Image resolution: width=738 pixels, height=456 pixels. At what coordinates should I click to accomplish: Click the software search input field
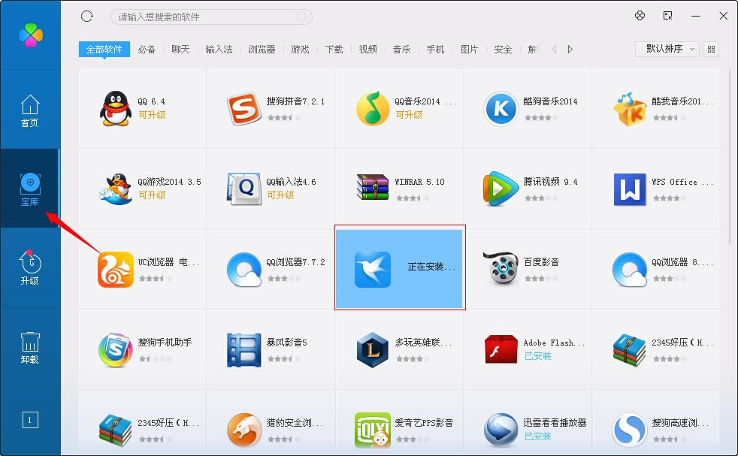click(211, 17)
